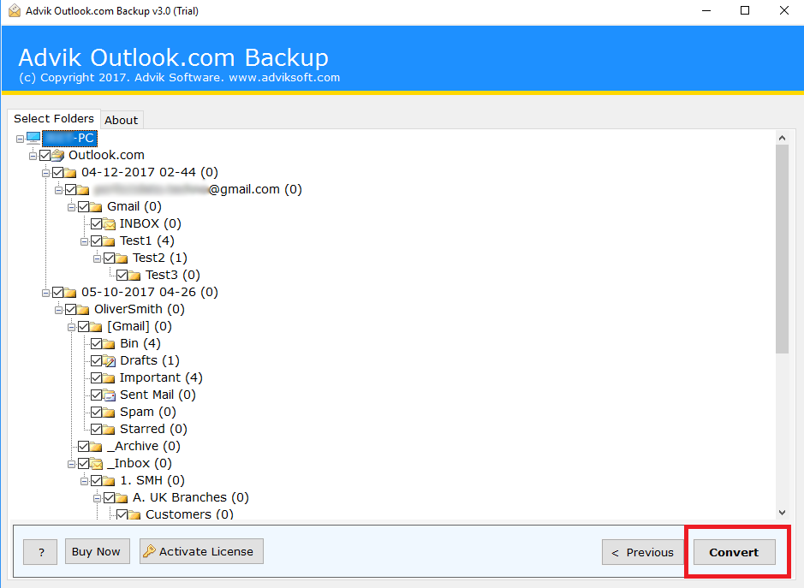Click the Gmail (0) folder icon

pos(96,206)
